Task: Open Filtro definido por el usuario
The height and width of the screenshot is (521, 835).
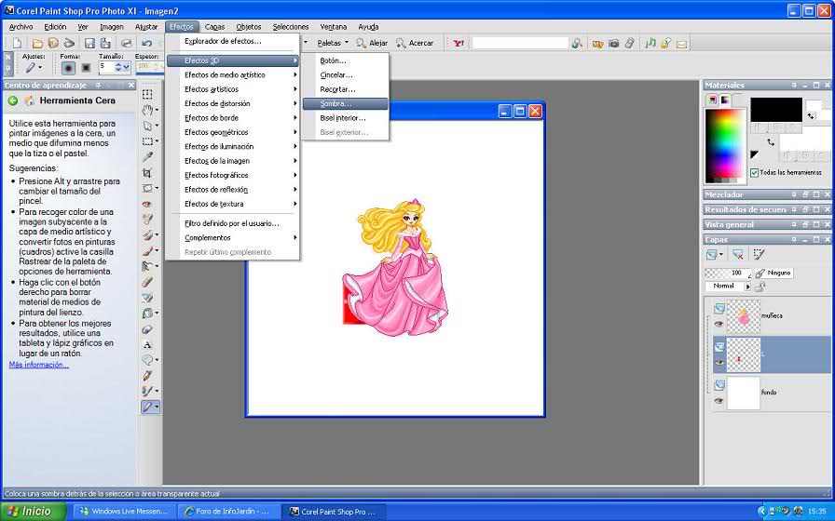Action: 233,224
